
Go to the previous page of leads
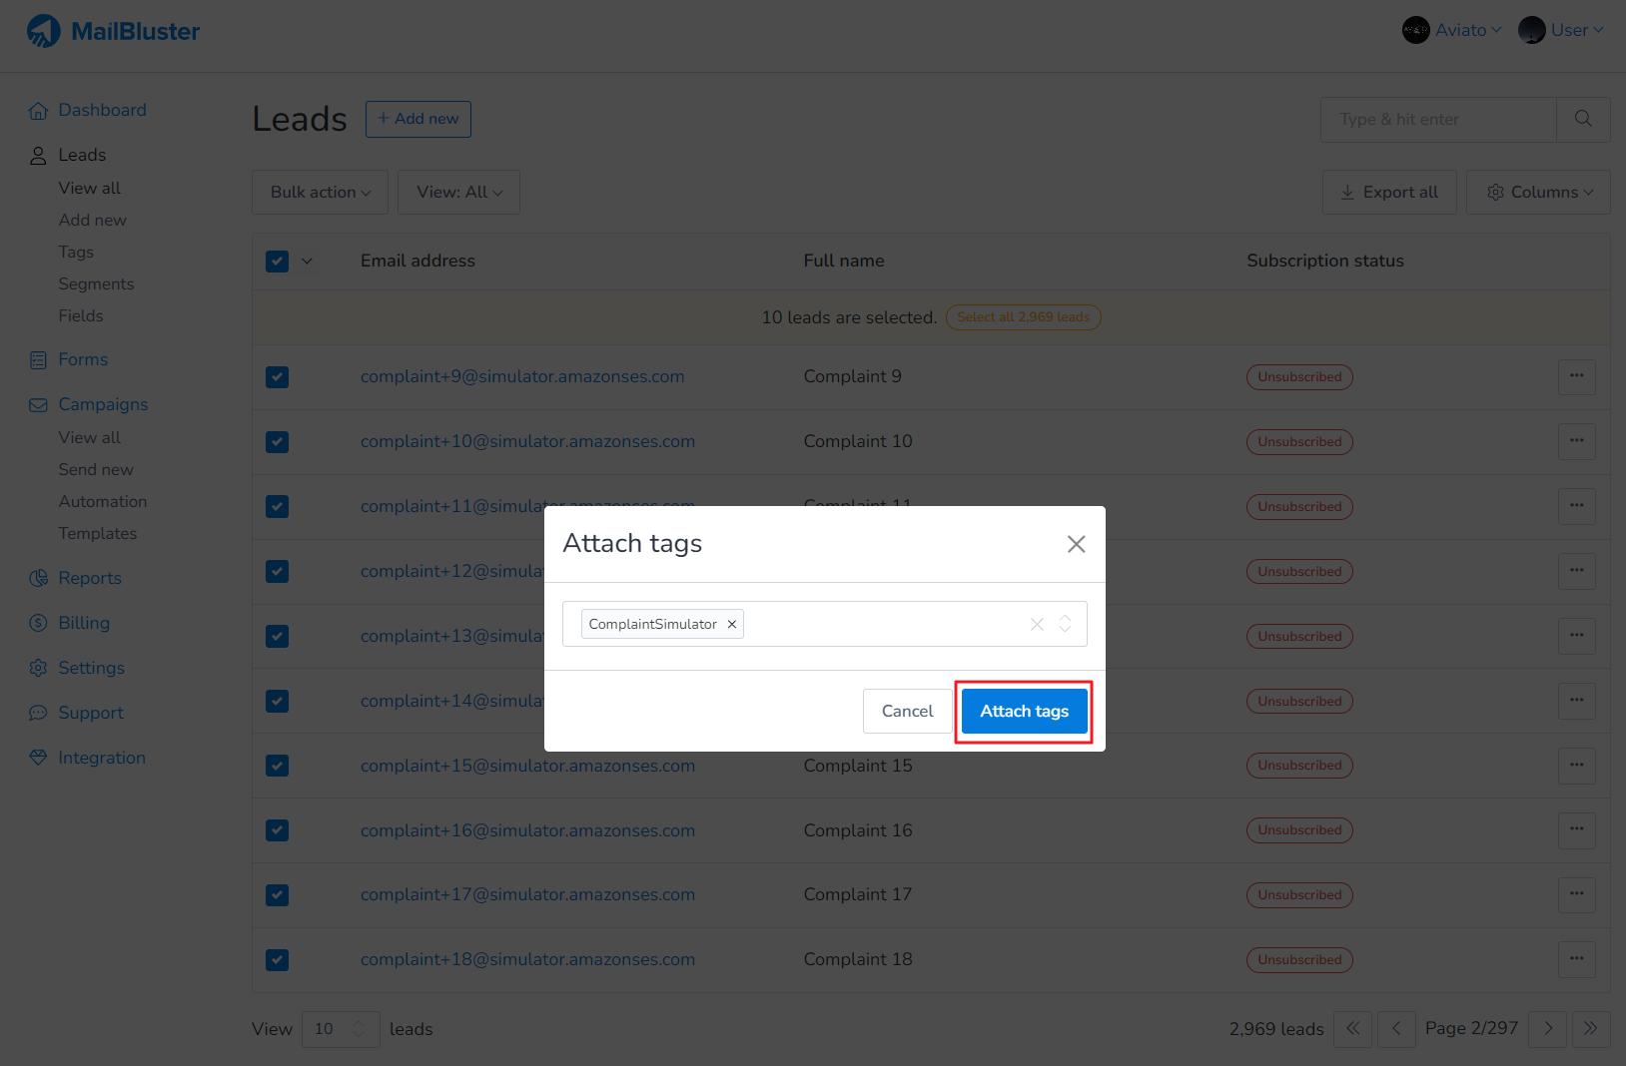click(x=1396, y=1028)
